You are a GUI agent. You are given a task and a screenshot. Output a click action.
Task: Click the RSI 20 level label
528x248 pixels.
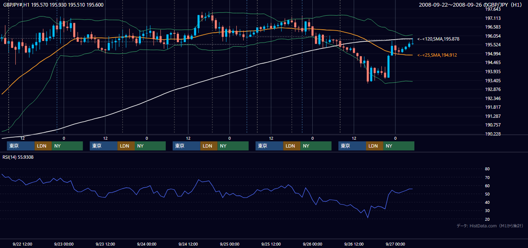487,219
